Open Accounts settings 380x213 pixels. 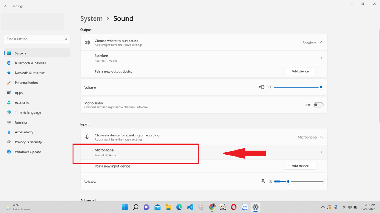pos(37,103)
